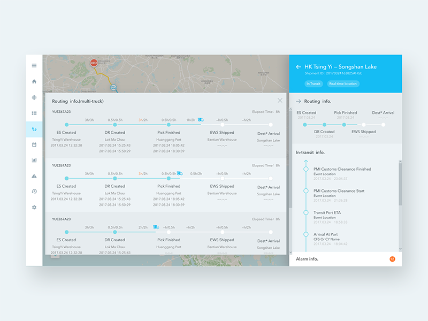Screen dimensions: 428x321
Task: Click Shipment ID text in header
Action: (333, 73)
